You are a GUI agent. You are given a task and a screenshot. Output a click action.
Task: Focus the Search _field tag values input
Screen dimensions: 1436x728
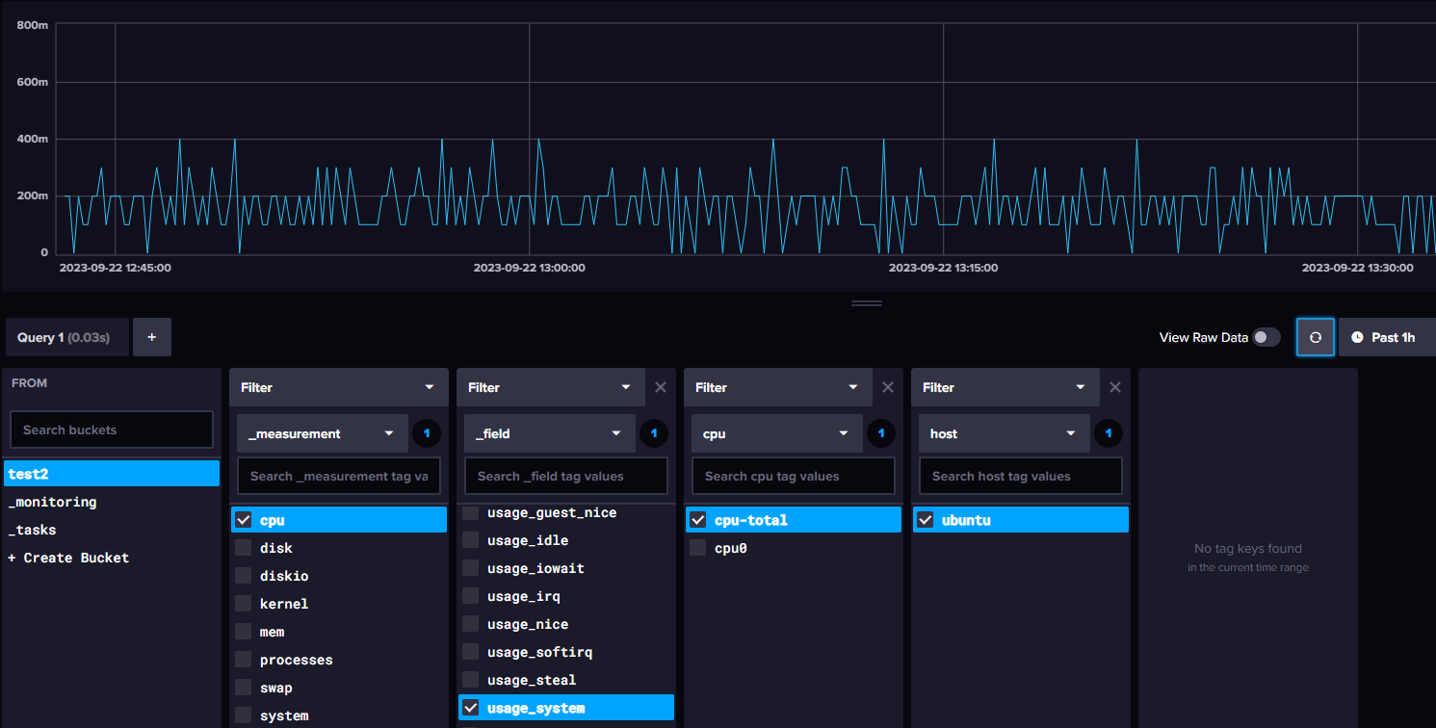click(566, 476)
